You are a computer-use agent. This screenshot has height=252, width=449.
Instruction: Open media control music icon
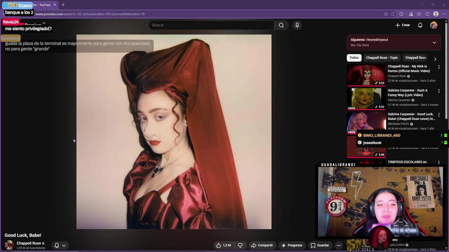pyautogui.click(x=411, y=14)
